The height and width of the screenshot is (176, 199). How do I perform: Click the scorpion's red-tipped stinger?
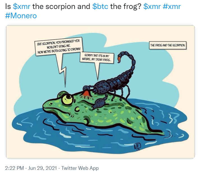[120, 58]
